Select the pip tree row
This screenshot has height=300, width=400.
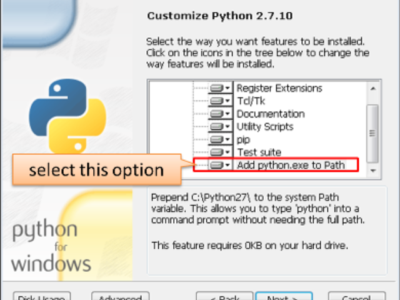(x=243, y=139)
